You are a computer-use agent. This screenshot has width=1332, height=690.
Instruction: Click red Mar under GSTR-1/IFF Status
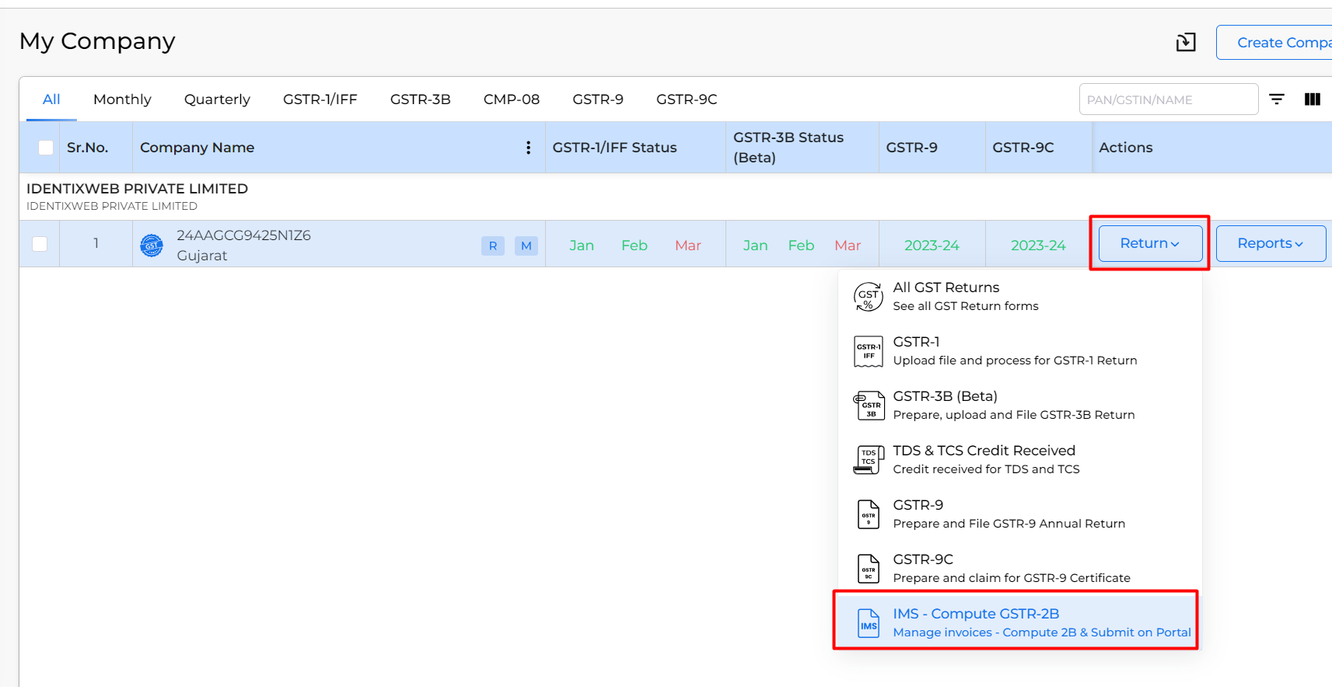(x=688, y=246)
